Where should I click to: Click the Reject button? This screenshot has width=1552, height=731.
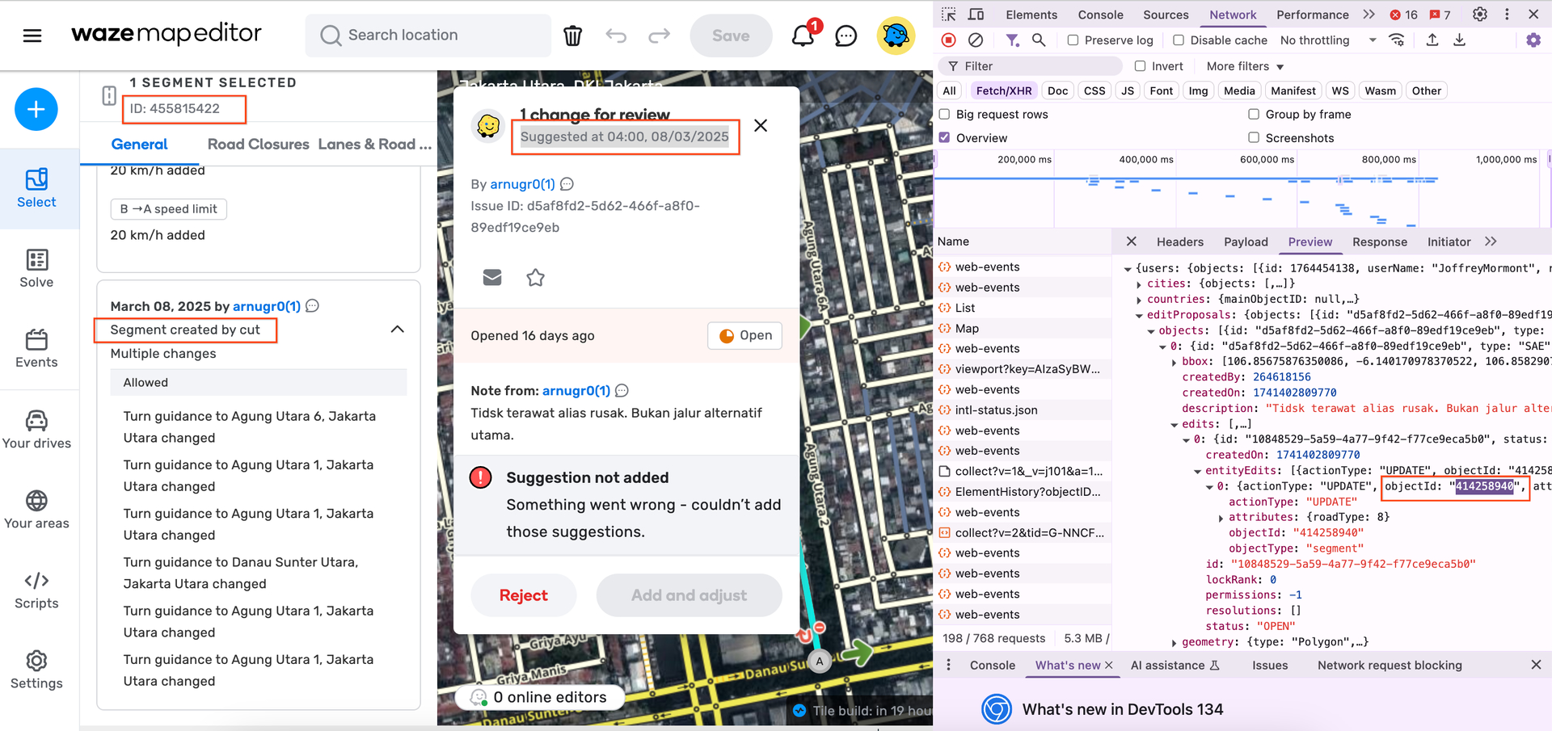pos(524,595)
